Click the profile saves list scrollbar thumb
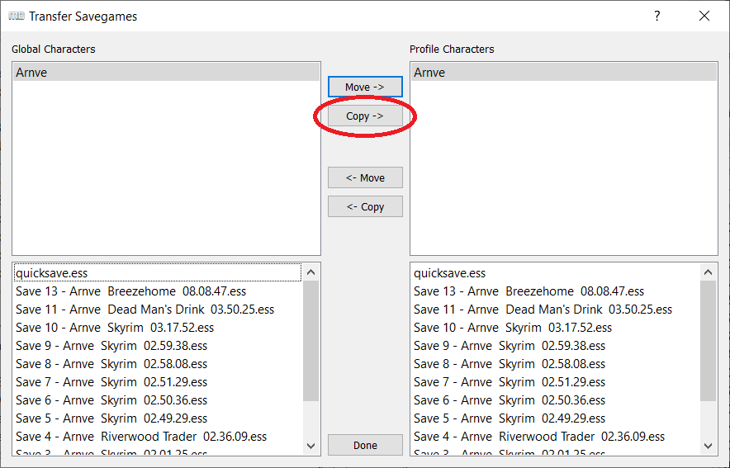This screenshot has width=730, height=468. (x=709, y=341)
